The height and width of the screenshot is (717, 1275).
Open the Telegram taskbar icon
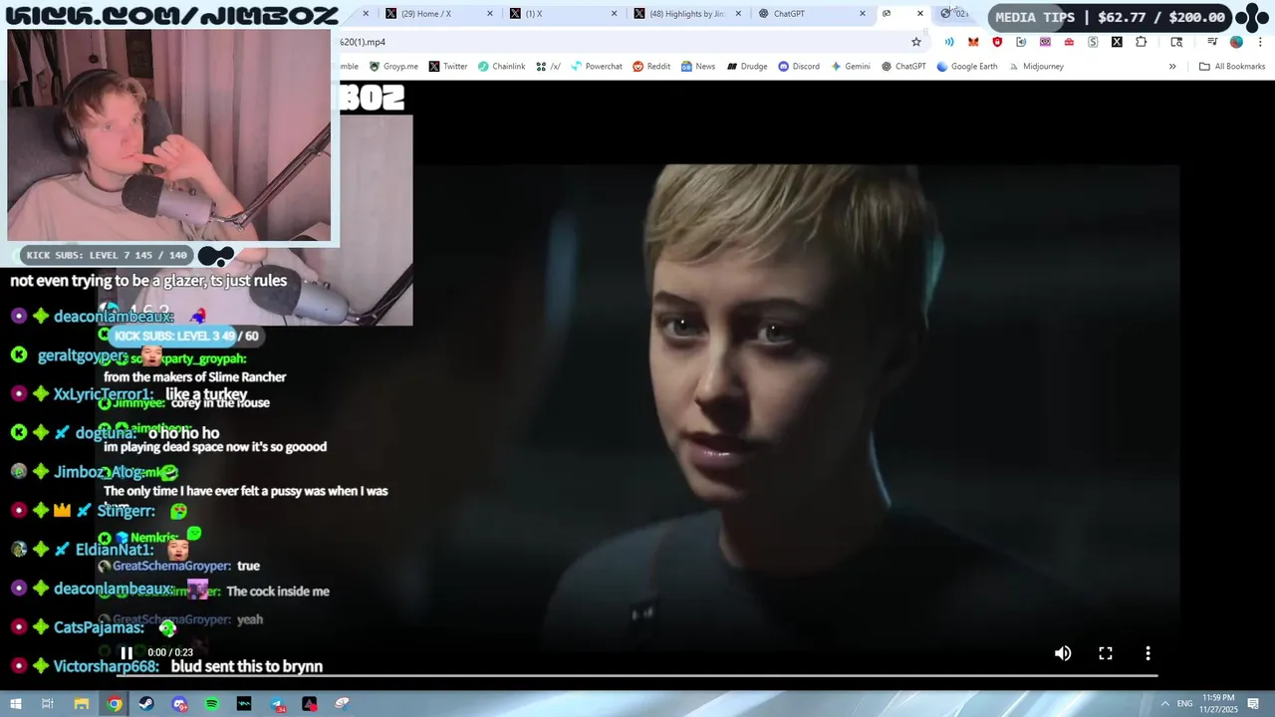click(277, 704)
